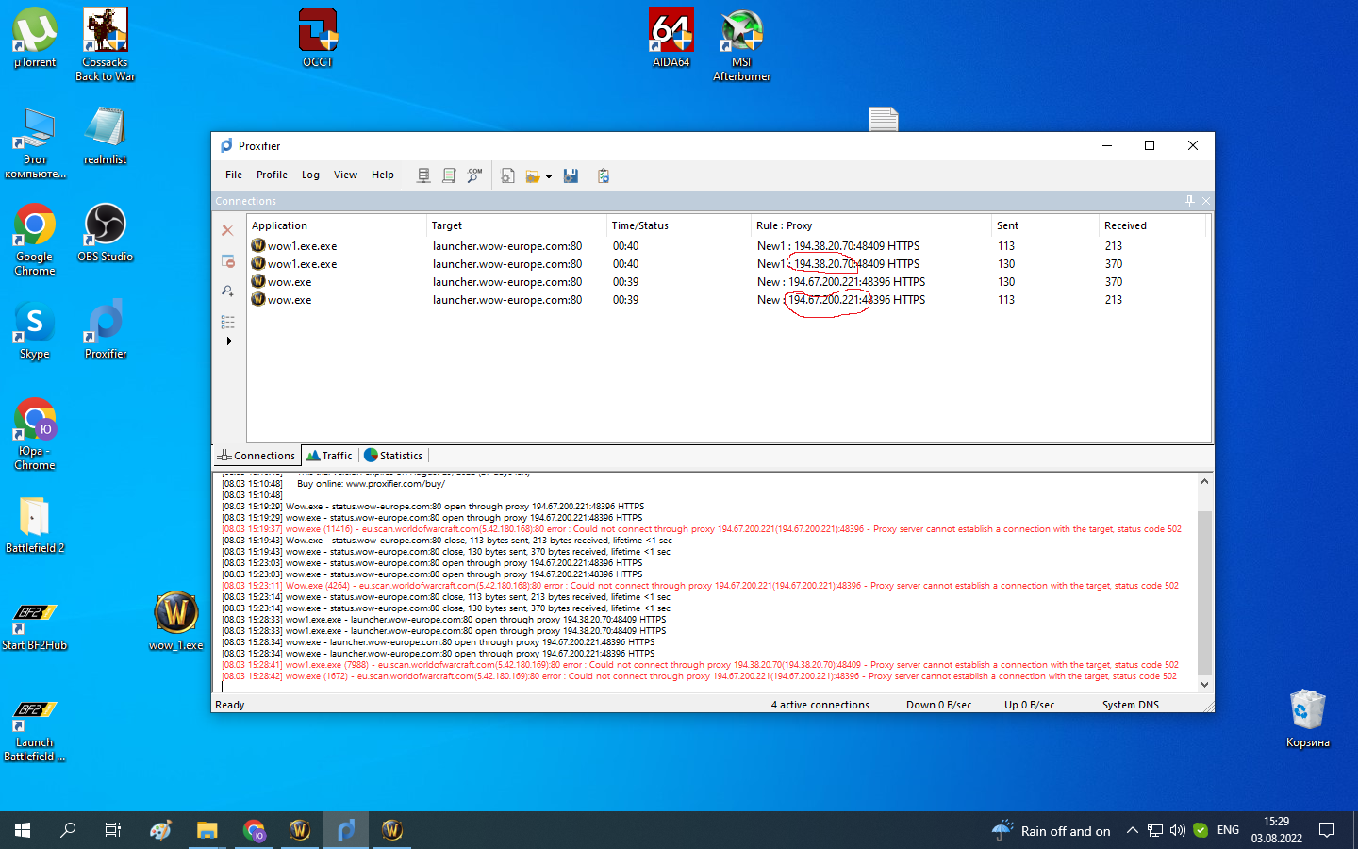Click the block application sidebar icon
Image resolution: width=1358 pixels, height=849 pixels.
point(227,261)
